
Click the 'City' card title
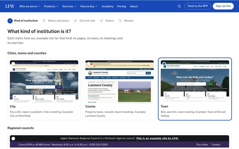pos(13,107)
